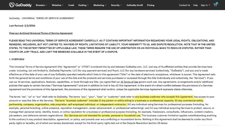Image resolution: width=225 pixels, height=126 pixels.
Task: Expand the Sign In dropdown
Action: [205, 5]
